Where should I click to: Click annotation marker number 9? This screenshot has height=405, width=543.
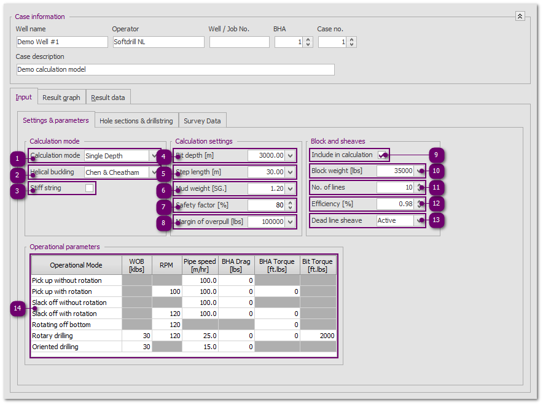[x=437, y=155]
